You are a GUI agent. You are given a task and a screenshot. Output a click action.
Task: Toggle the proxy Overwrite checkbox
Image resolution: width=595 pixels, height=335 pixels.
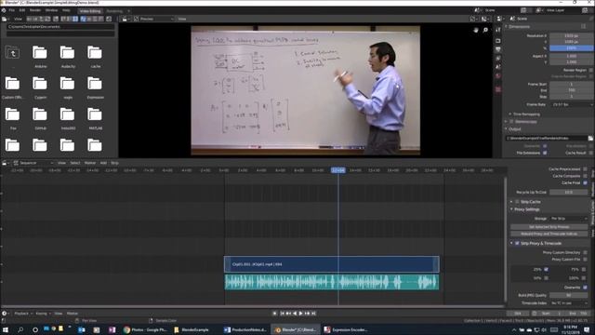pos(585,288)
